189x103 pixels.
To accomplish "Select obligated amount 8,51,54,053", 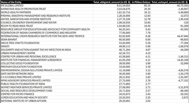I will pyautogui.click(x=123, y=6).
